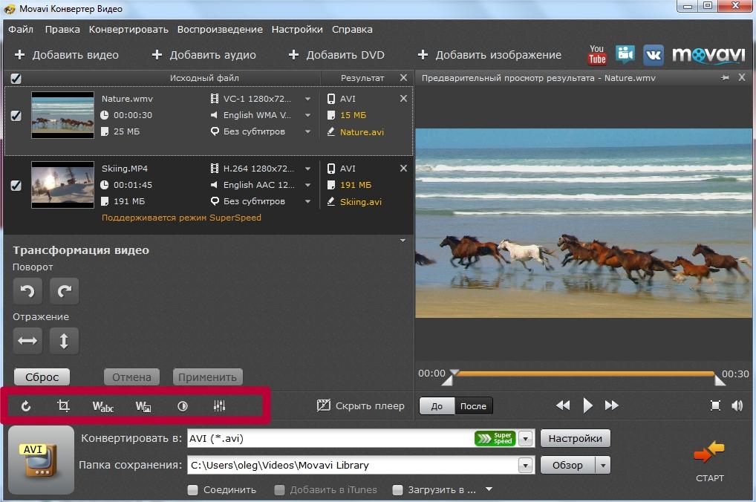Image resolution: width=756 pixels, height=502 pixels.
Task: Close the preview panel
Action: (x=742, y=77)
